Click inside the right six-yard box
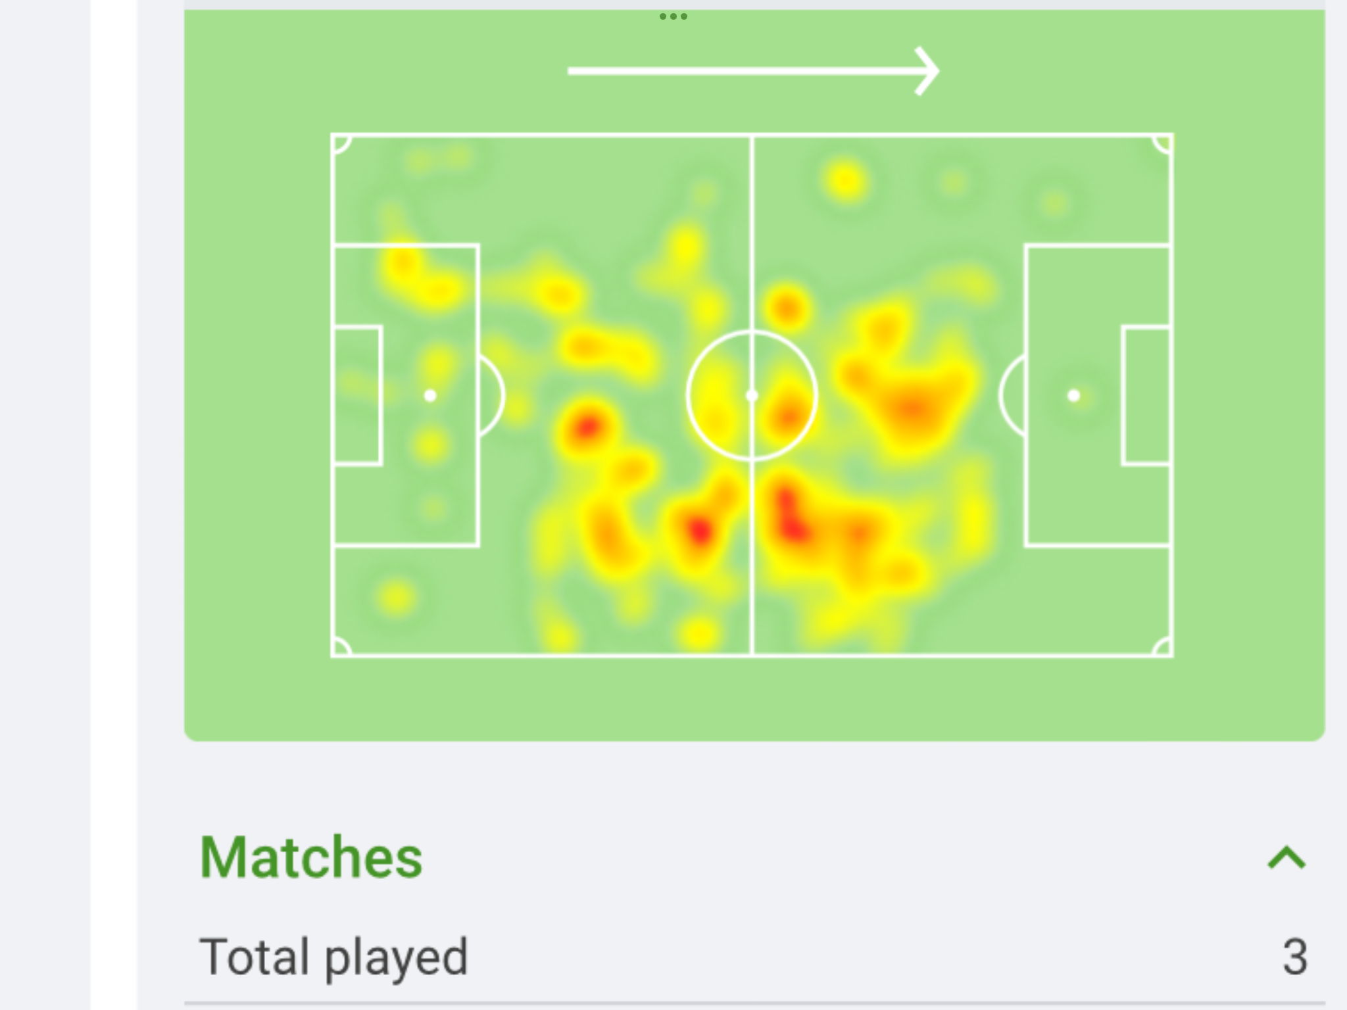Viewport: 1347px width, 1010px height. pos(1146,395)
